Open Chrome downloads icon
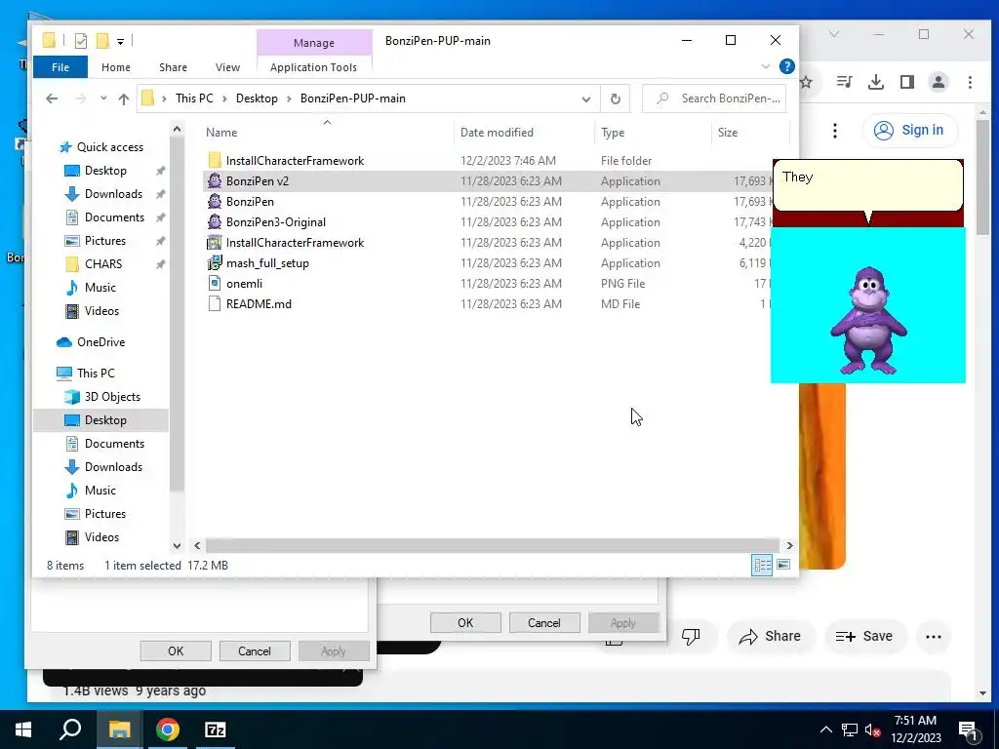The width and height of the screenshot is (999, 749). [x=876, y=82]
